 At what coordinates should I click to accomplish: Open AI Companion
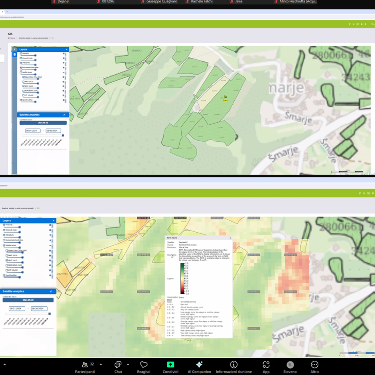tap(199, 367)
